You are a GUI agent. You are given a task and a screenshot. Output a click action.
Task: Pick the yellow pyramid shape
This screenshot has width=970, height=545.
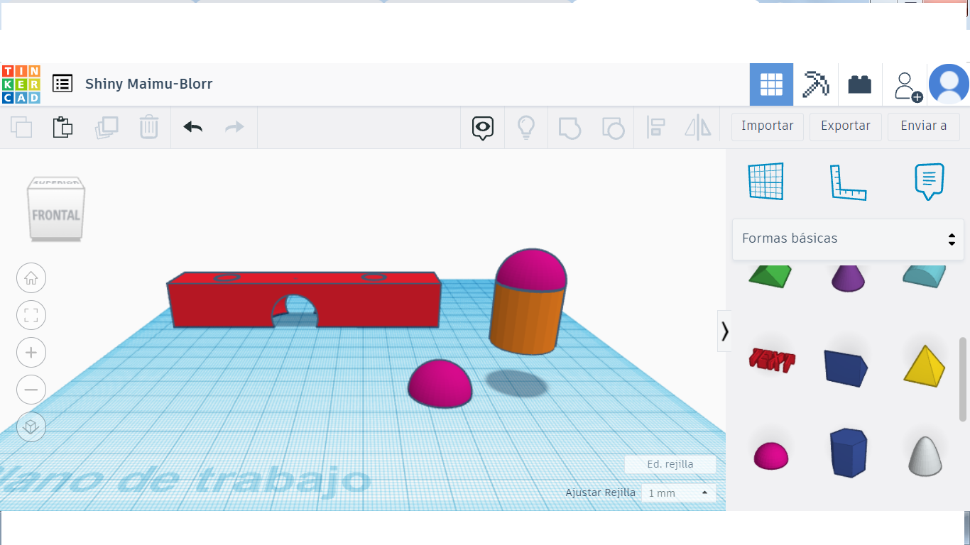point(925,365)
